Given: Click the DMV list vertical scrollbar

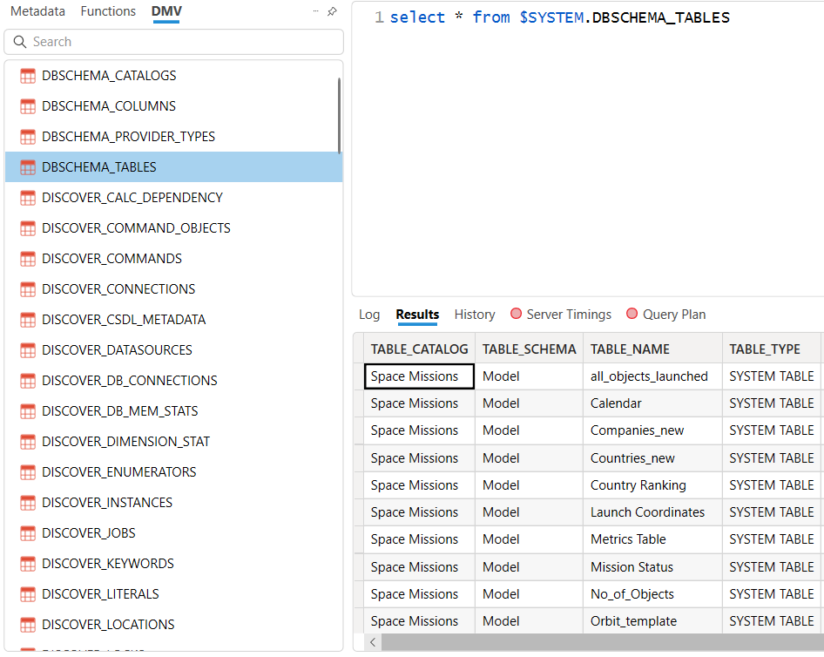Looking at the screenshot, I should coord(338,113).
